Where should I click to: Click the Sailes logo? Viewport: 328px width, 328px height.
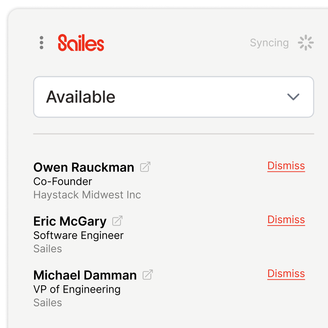coord(81,43)
